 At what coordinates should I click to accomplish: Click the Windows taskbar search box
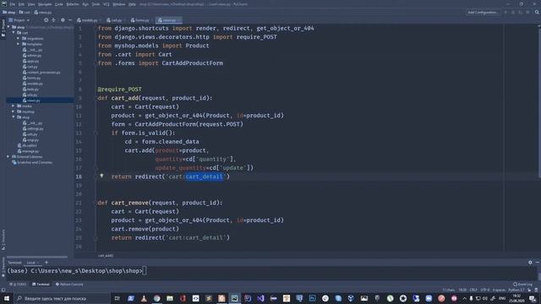pyautogui.click(x=62, y=298)
